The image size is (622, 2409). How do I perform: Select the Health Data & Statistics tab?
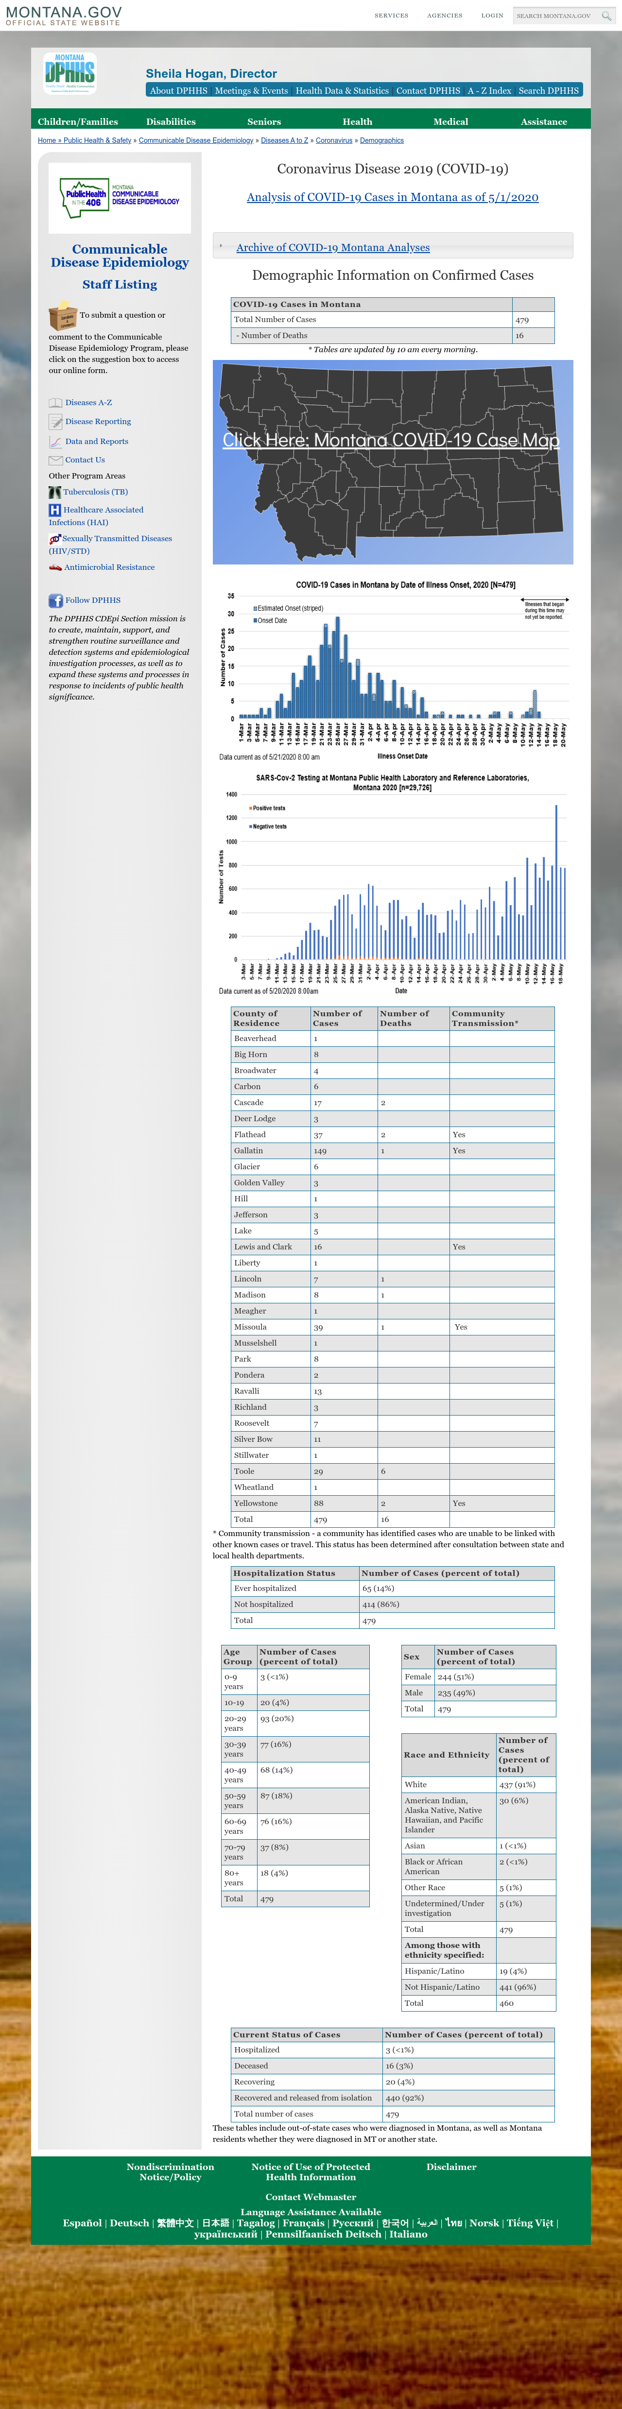coord(342,91)
